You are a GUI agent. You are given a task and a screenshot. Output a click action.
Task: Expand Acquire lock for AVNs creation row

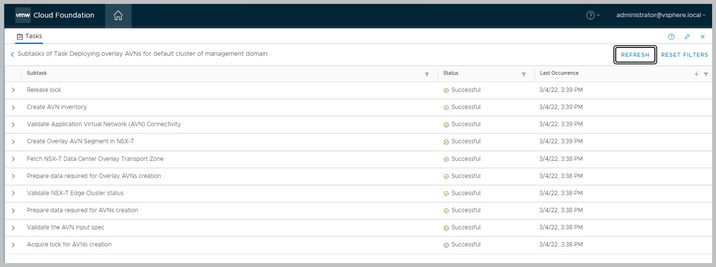(13, 245)
